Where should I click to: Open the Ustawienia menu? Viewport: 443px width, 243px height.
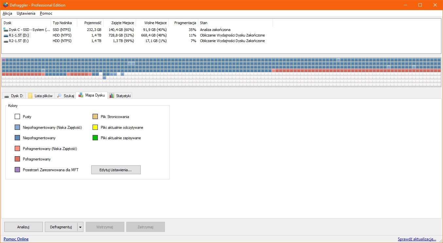pos(26,13)
